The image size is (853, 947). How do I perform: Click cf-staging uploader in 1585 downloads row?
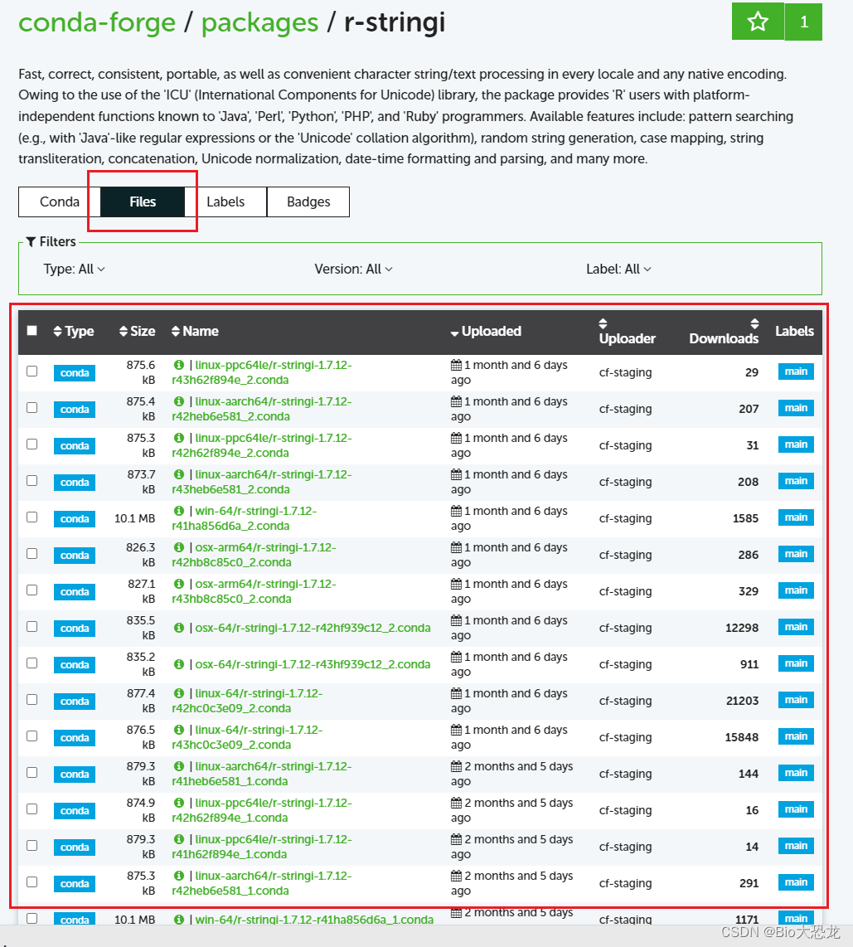[x=625, y=518]
